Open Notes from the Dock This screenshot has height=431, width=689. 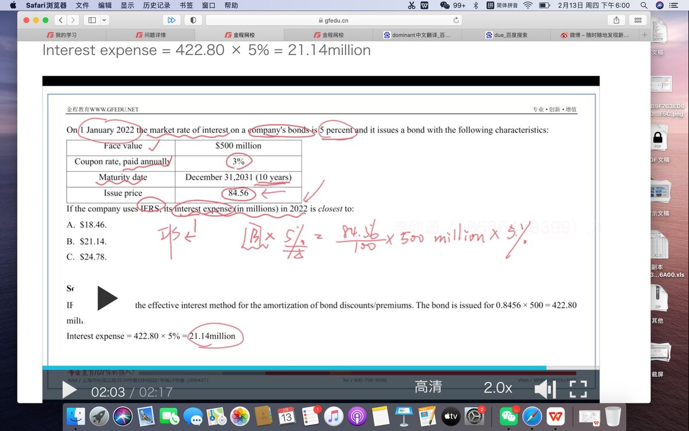coord(380,416)
